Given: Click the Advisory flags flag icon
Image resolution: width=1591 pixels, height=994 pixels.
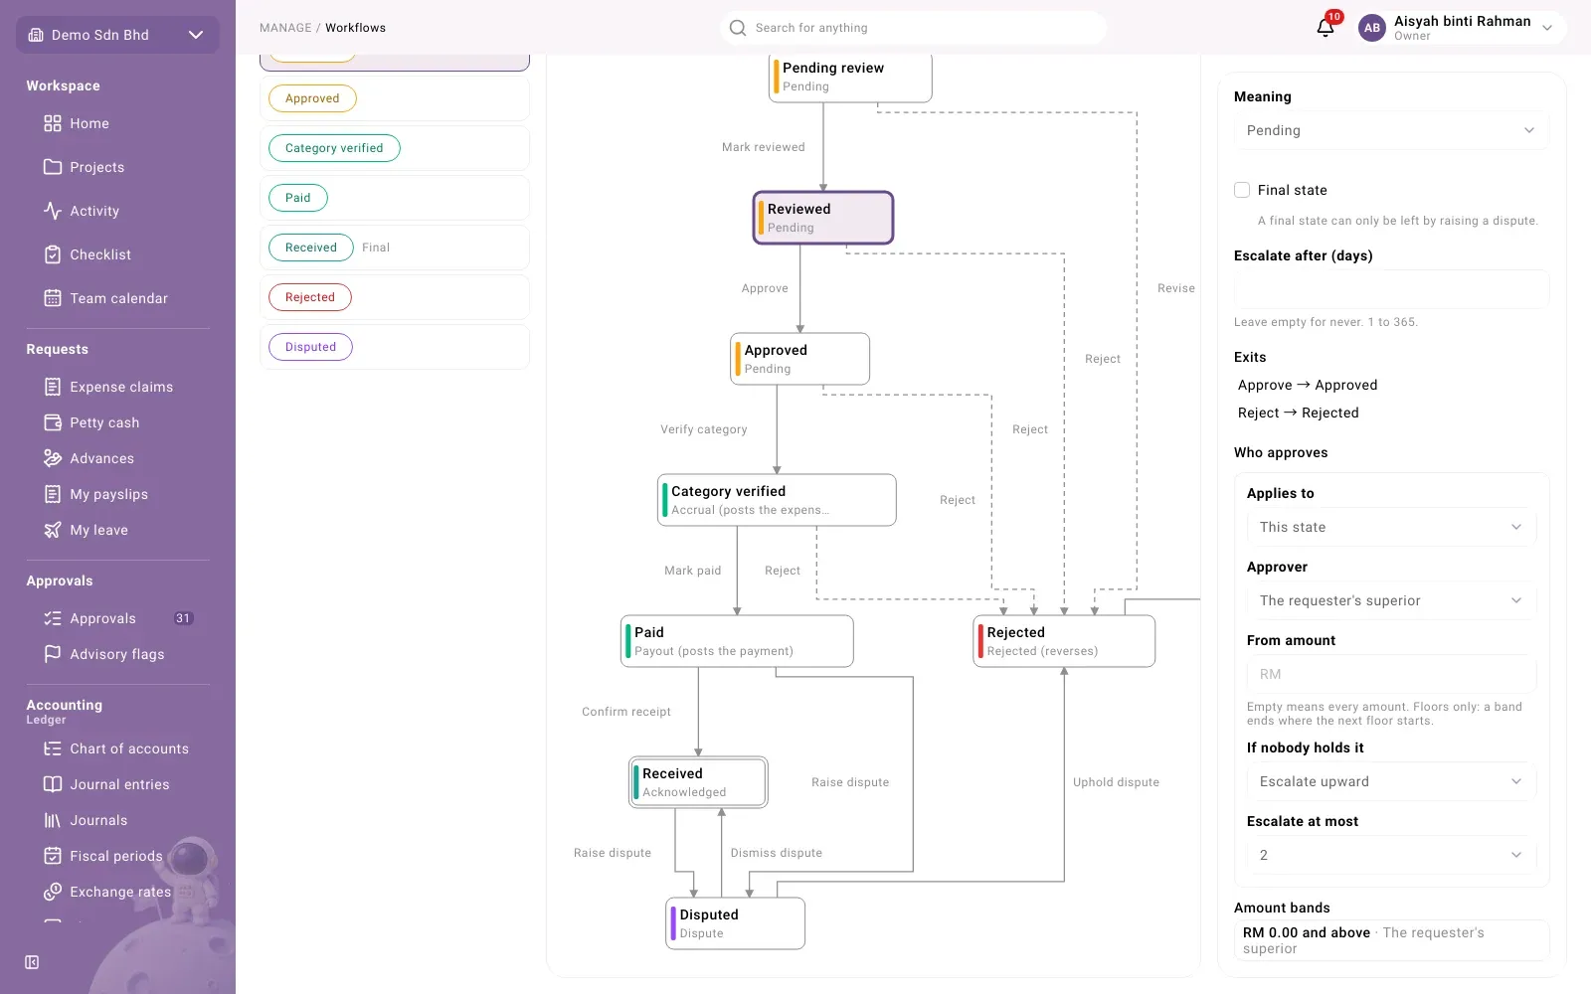Looking at the screenshot, I should (53, 654).
